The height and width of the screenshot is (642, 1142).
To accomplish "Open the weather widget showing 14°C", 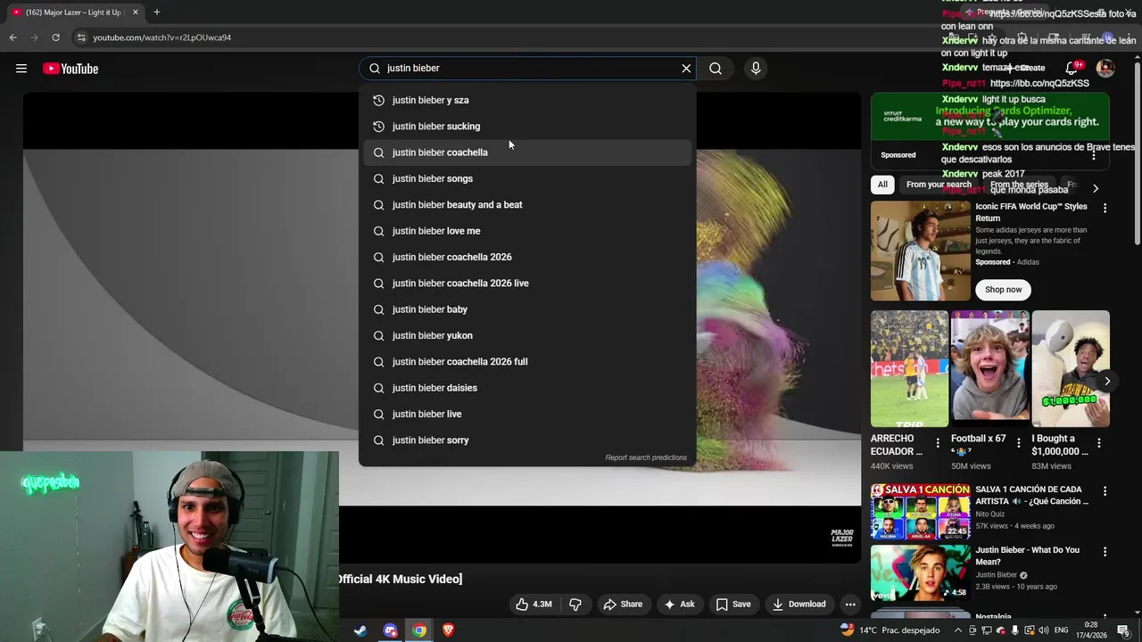I will [x=890, y=630].
